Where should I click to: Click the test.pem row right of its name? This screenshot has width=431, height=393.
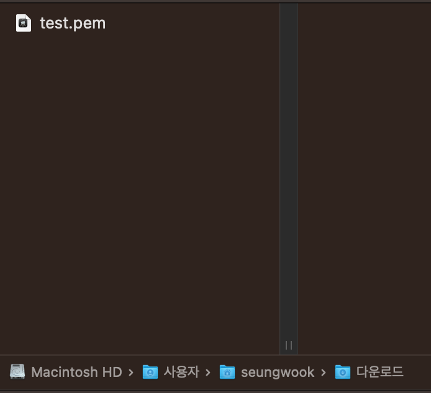coord(193,23)
